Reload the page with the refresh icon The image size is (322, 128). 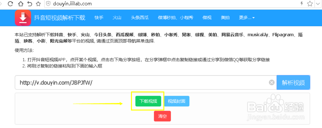[10, 4]
